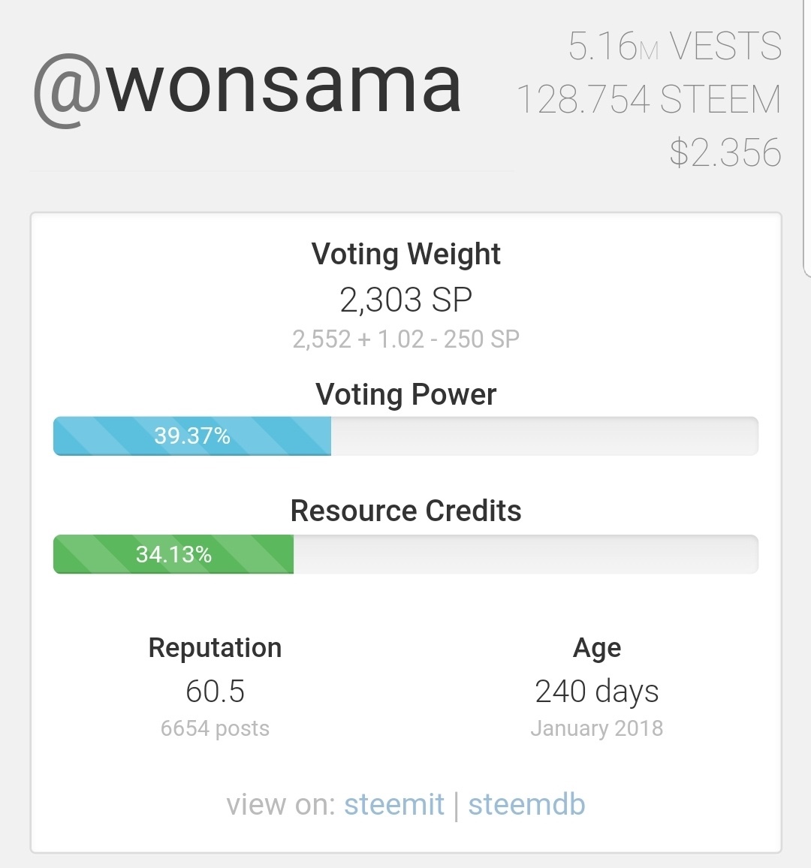Click the 60.5 reputation score

click(x=215, y=692)
